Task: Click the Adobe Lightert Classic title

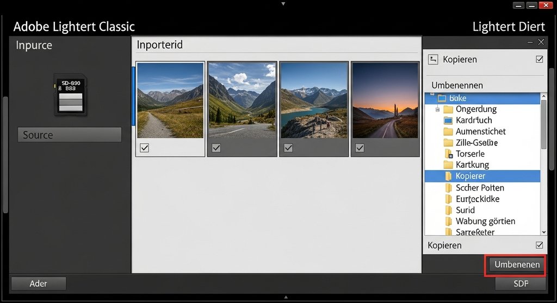Action: click(x=74, y=27)
